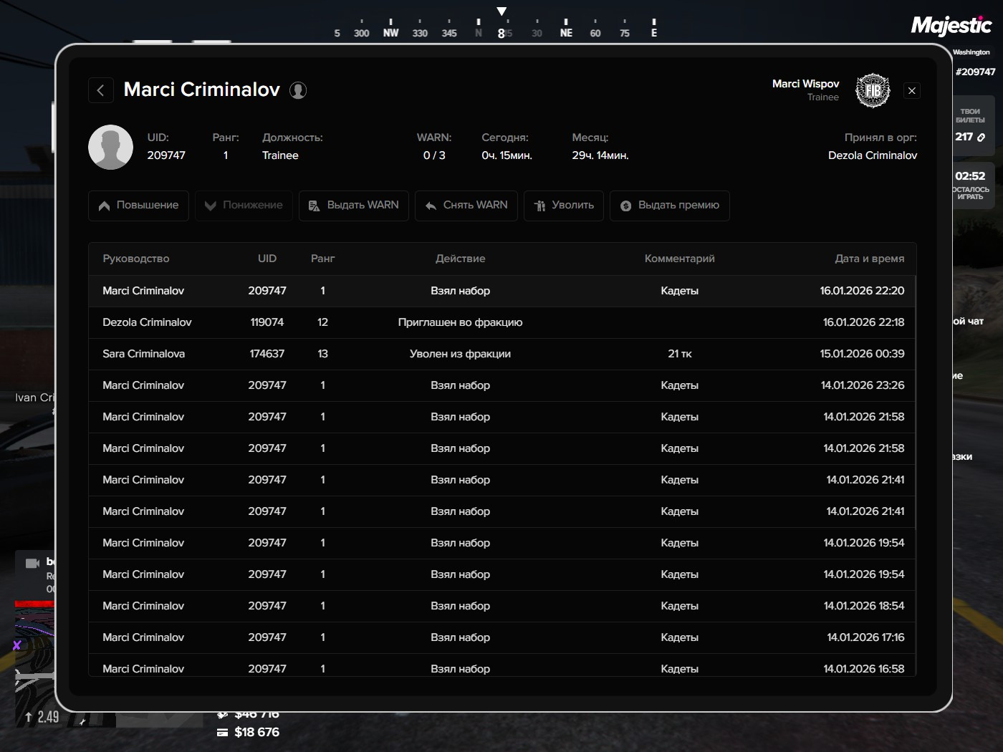Click the UID column header in the table

click(267, 259)
